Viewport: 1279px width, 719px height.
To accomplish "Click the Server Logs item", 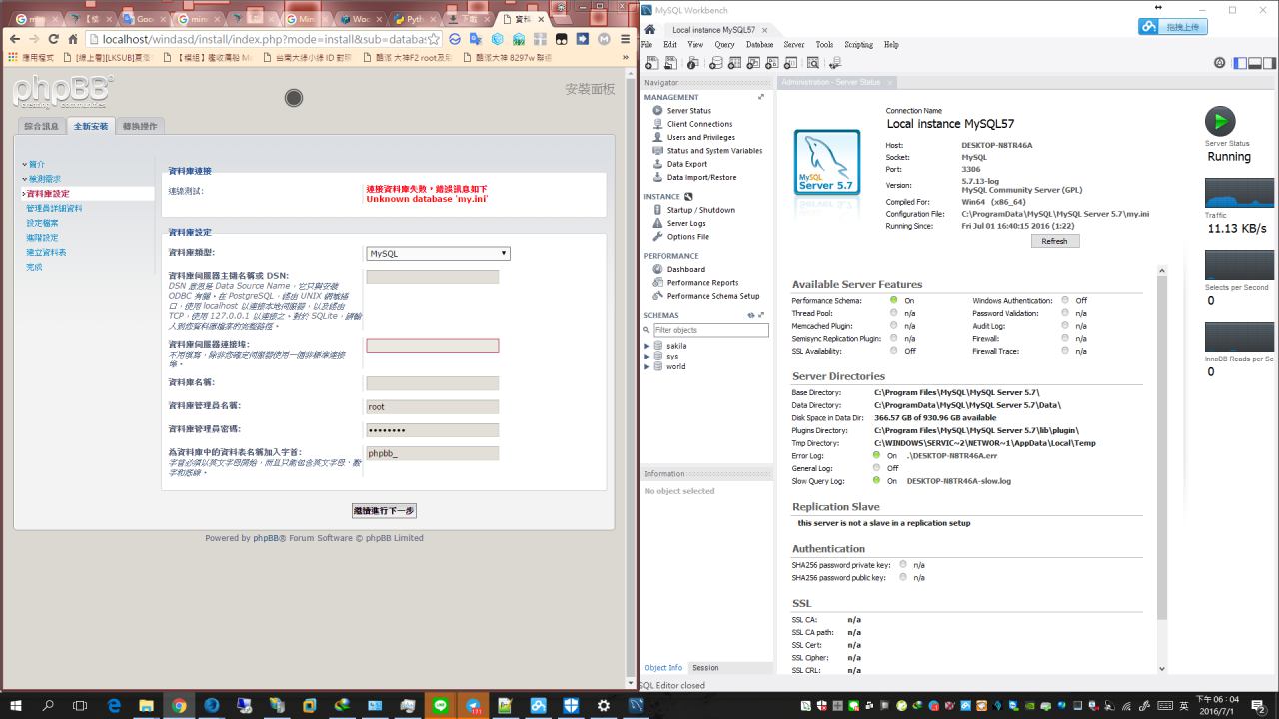I will click(x=686, y=223).
